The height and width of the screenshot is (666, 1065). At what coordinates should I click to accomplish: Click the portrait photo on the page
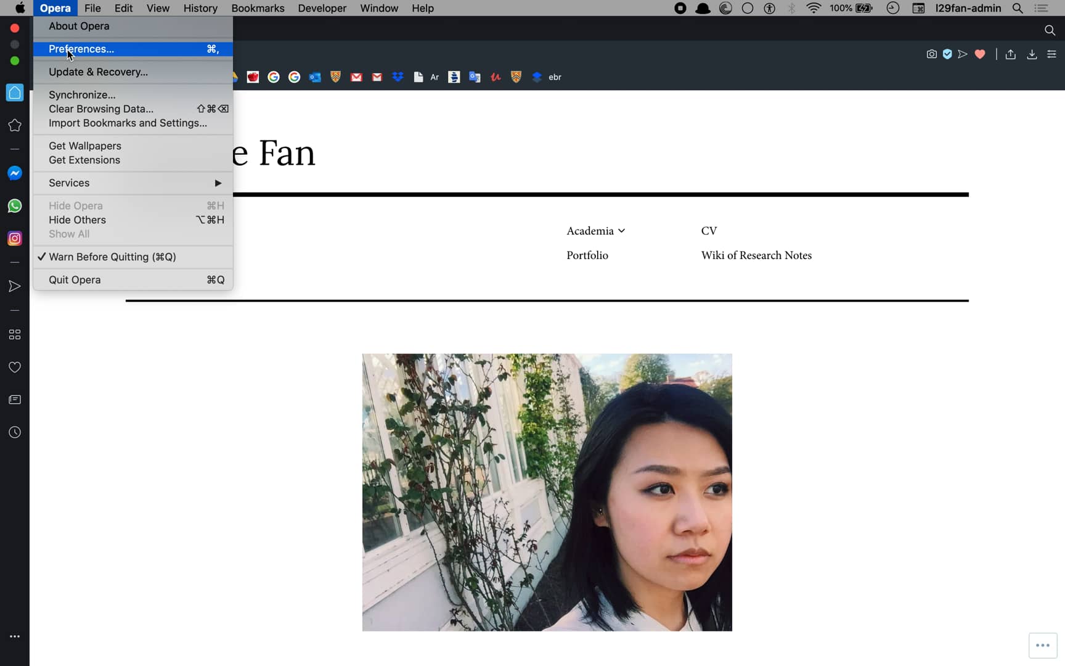pos(547,492)
